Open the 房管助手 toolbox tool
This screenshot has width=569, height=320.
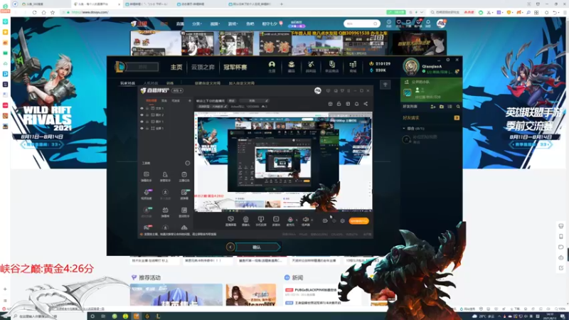[165, 176]
